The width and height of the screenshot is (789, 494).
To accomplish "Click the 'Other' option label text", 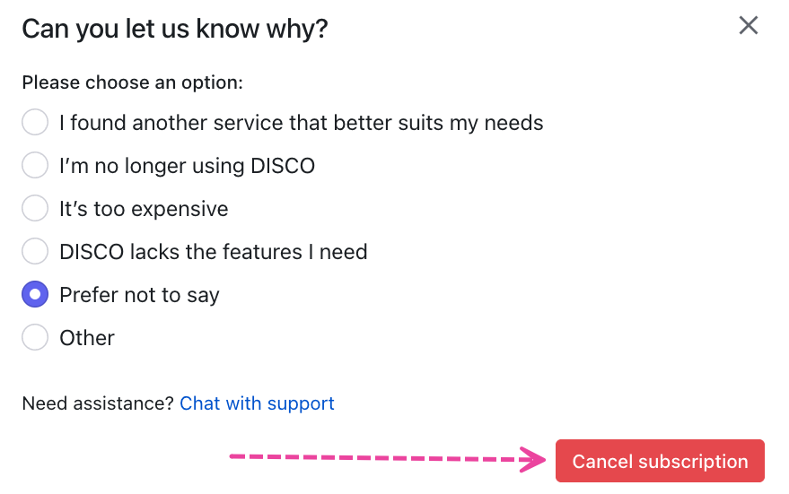I will click(87, 338).
